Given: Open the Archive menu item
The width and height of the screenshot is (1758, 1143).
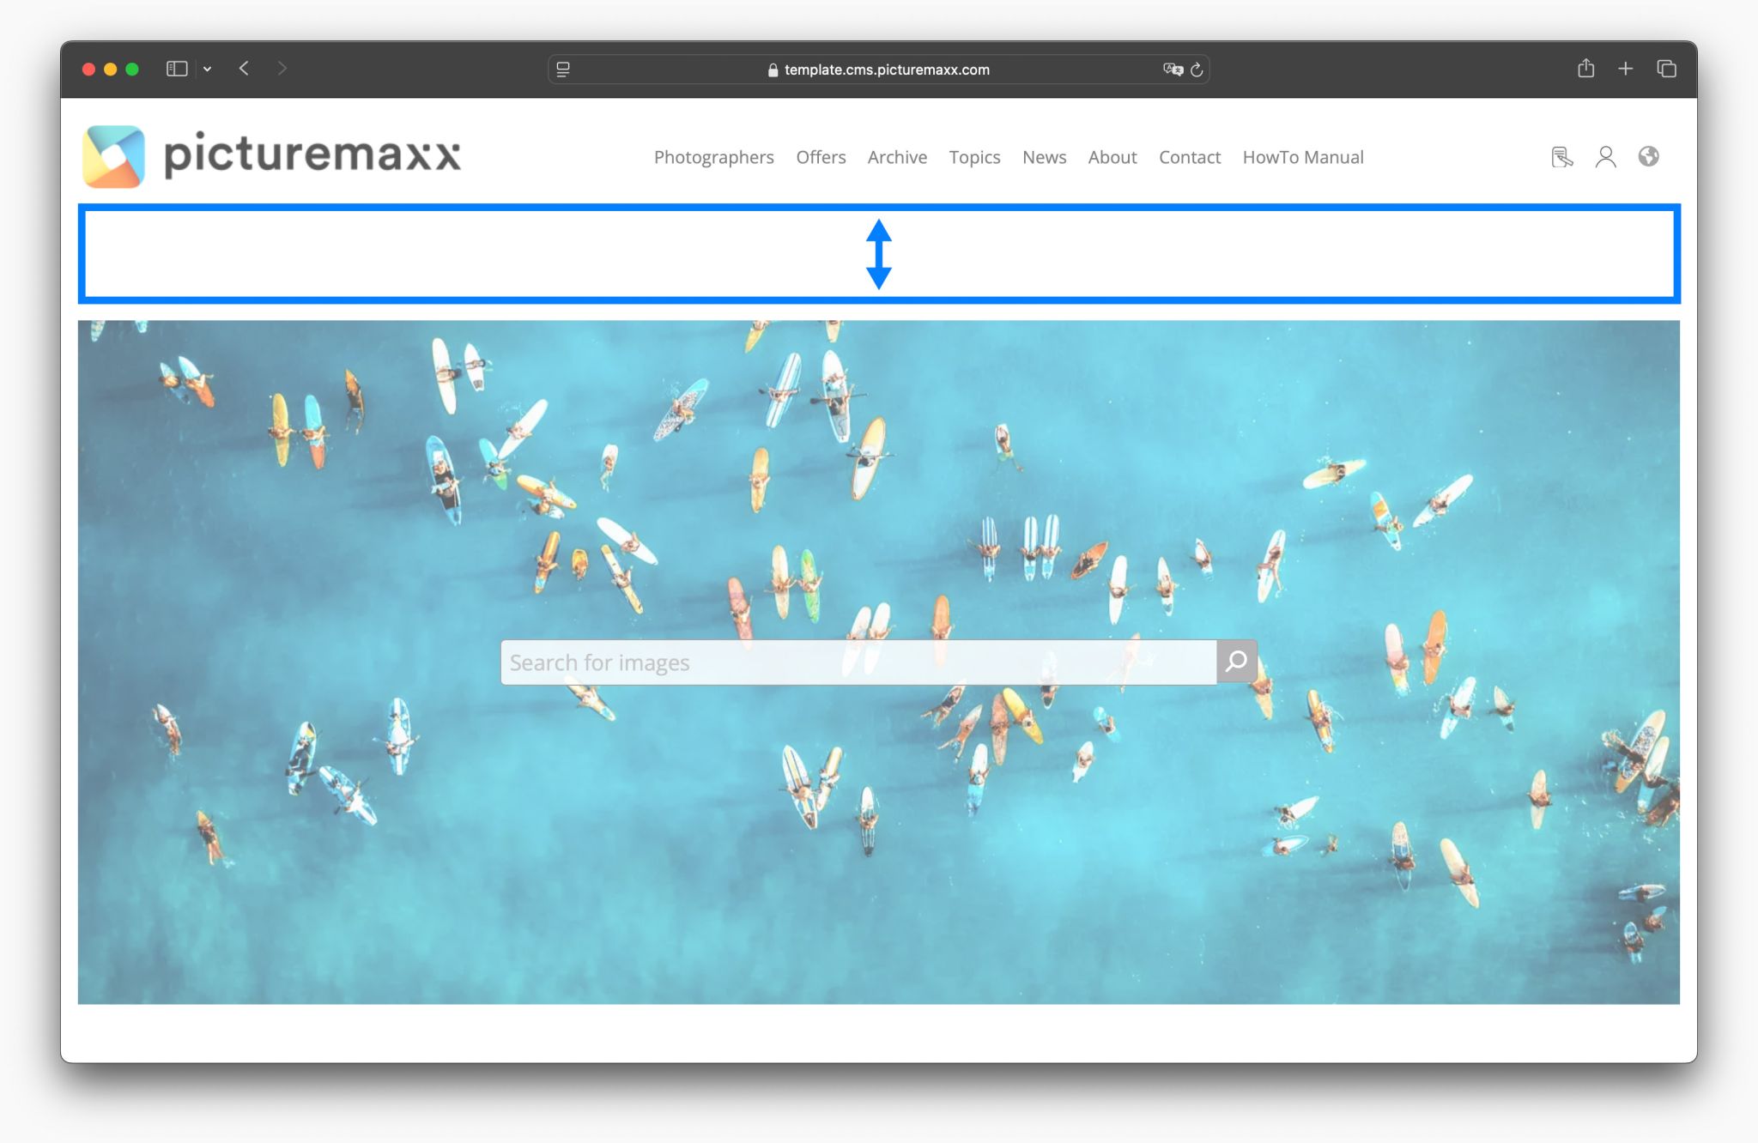Looking at the screenshot, I should (897, 157).
